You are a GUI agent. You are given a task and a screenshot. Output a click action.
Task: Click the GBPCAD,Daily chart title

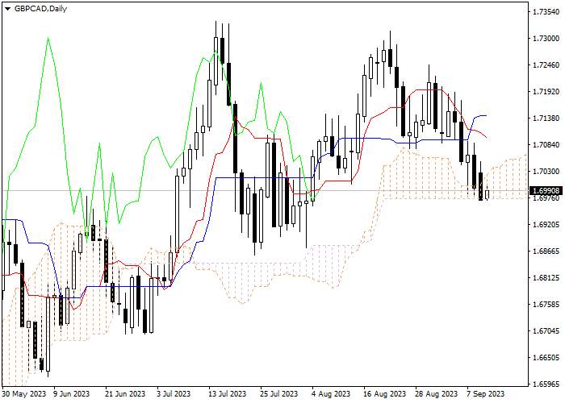tap(40, 9)
